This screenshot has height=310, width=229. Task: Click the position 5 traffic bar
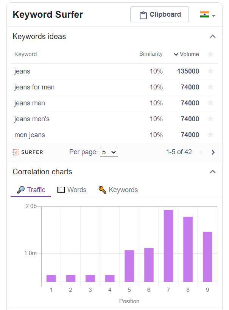[129, 266]
